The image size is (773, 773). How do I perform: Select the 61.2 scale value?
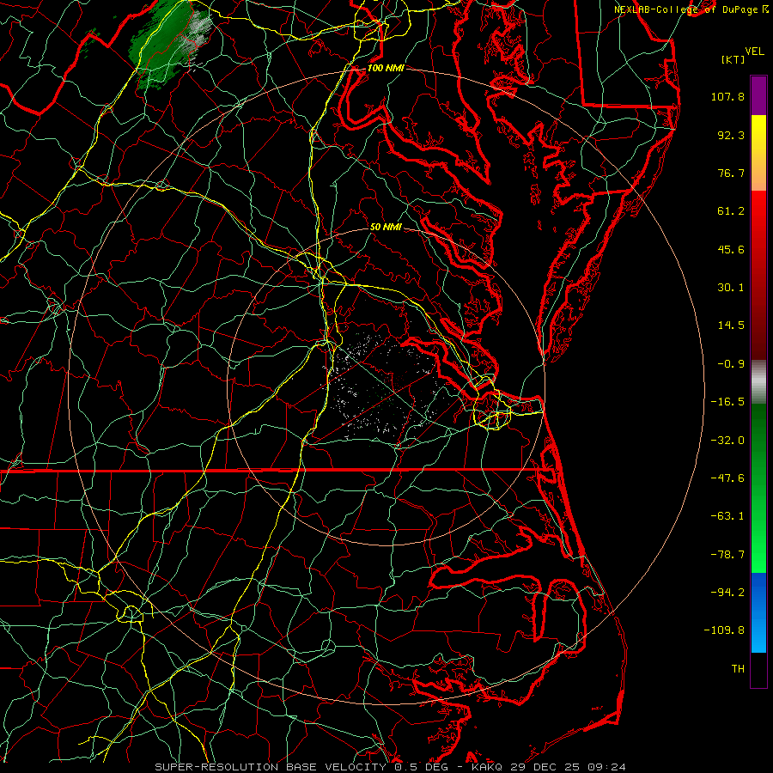coord(731,211)
